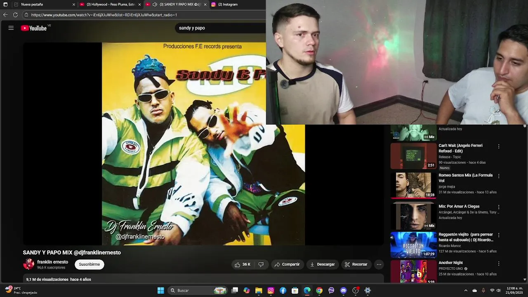
Task: Close the SANDY Y PAPO MIX tab
Action: click(205, 5)
